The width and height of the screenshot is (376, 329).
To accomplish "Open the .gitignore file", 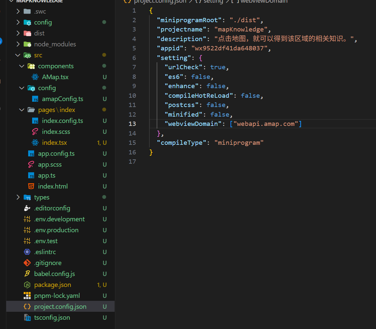I will click(x=48, y=263).
